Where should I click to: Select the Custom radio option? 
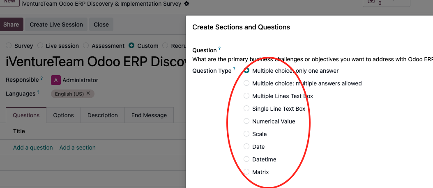[x=131, y=46]
